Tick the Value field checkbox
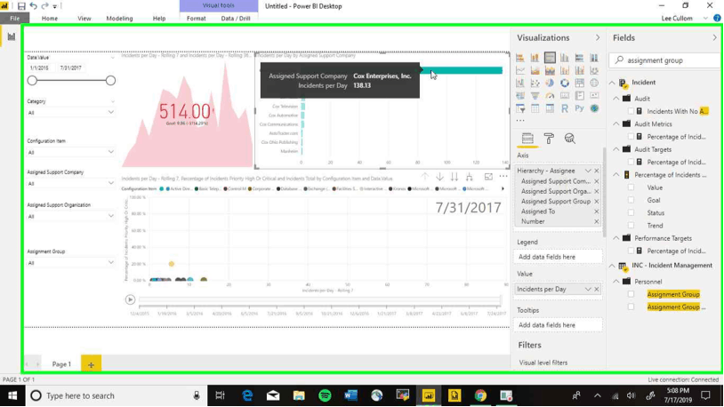The width and height of the screenshot is (724, 407). (631, 188)
